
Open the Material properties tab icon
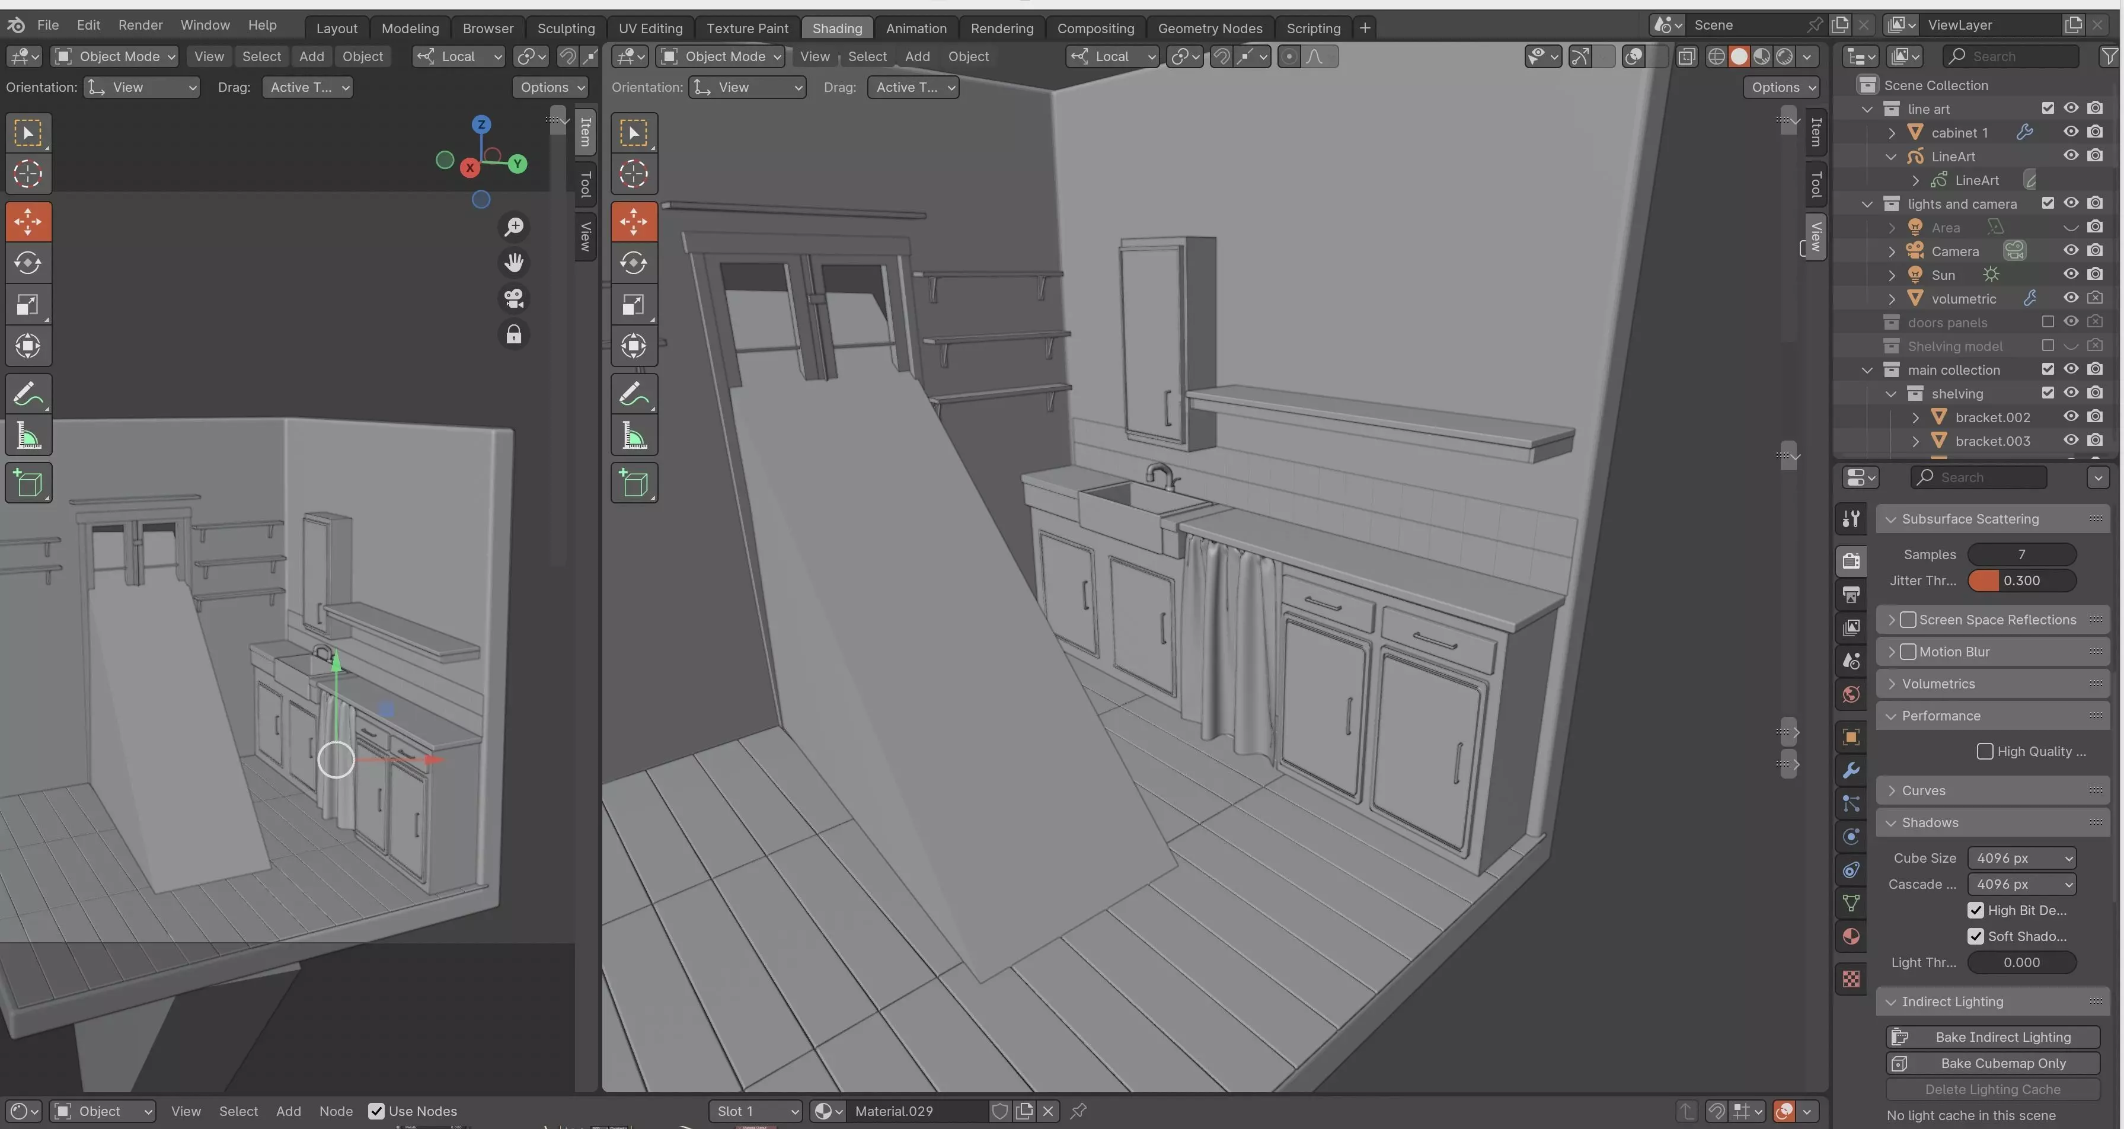(x=1851, y=937)
